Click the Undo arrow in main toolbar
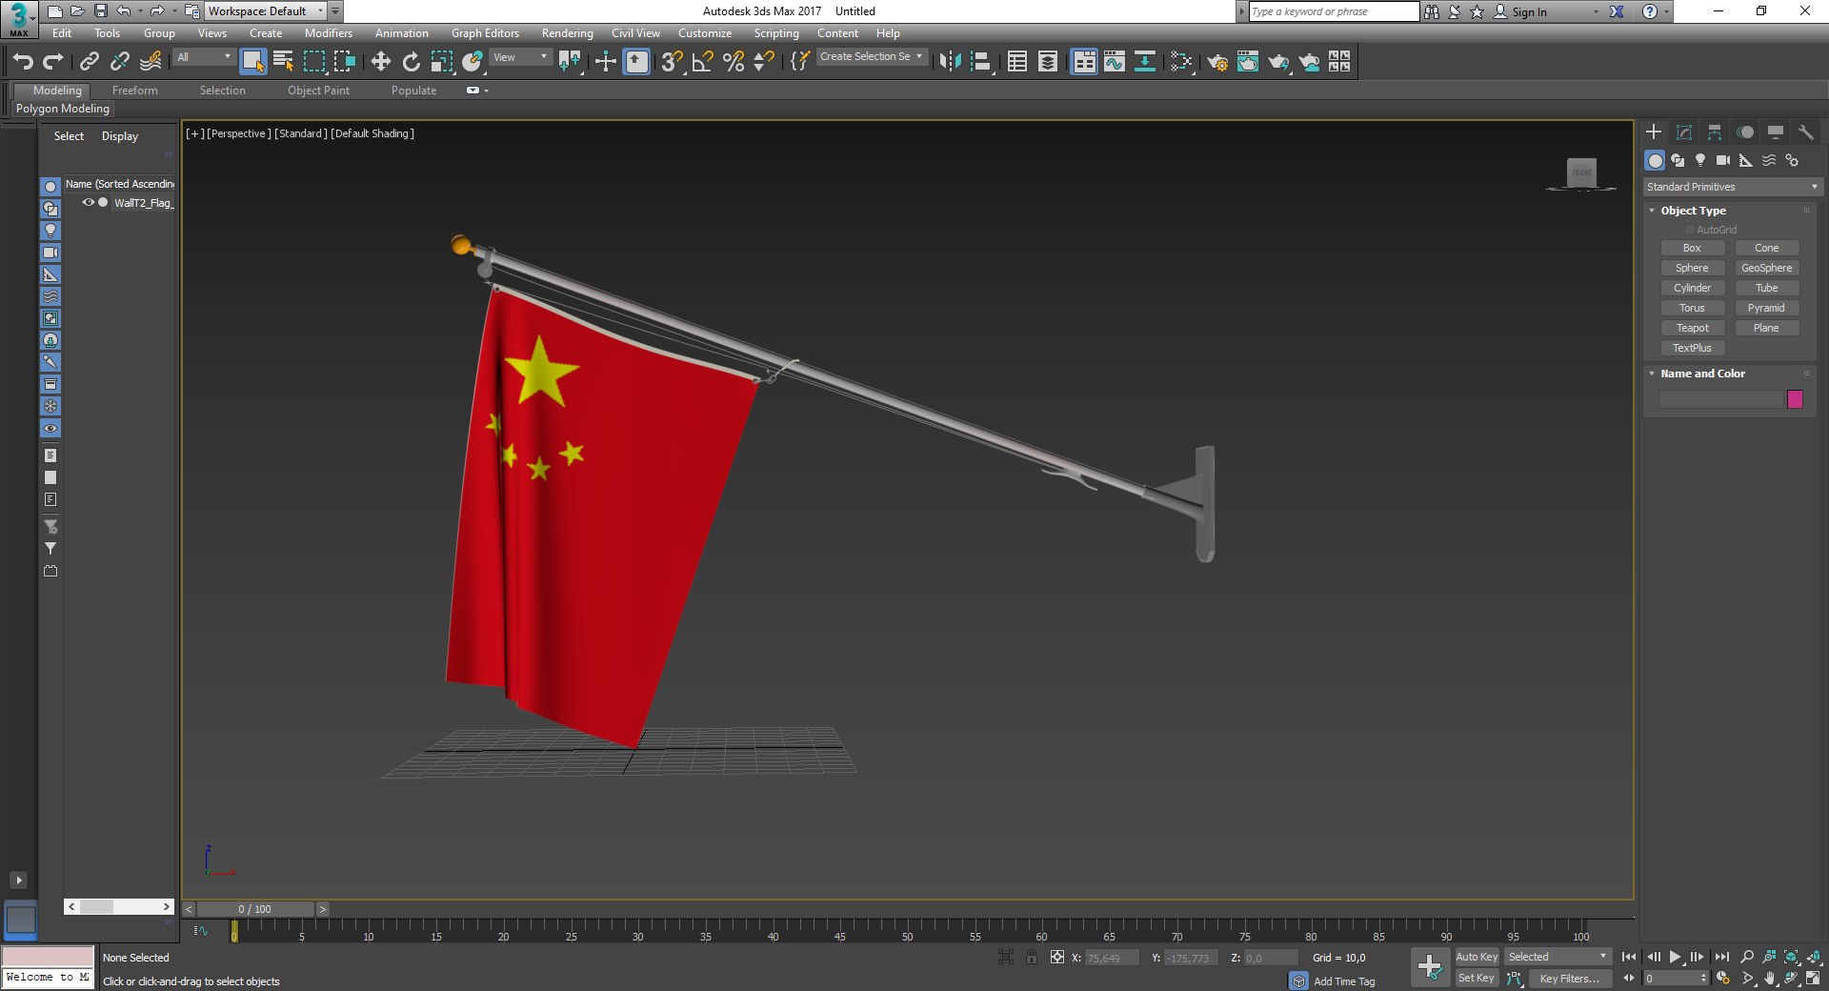Image resolution: width=1829 pixels, height=991 pixels. (x=23, y=61)
